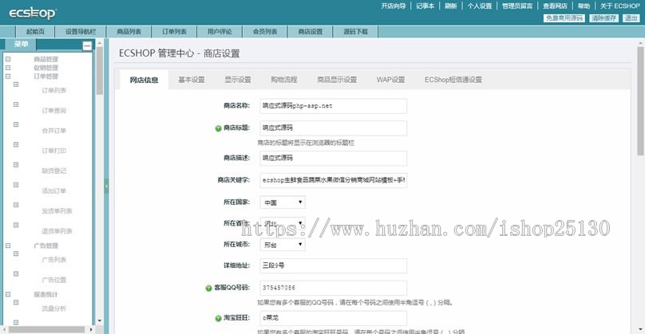The image size is (645, 334).
Task: Open 缺货登记 in the sidebar menu
Action: point(54,171)
